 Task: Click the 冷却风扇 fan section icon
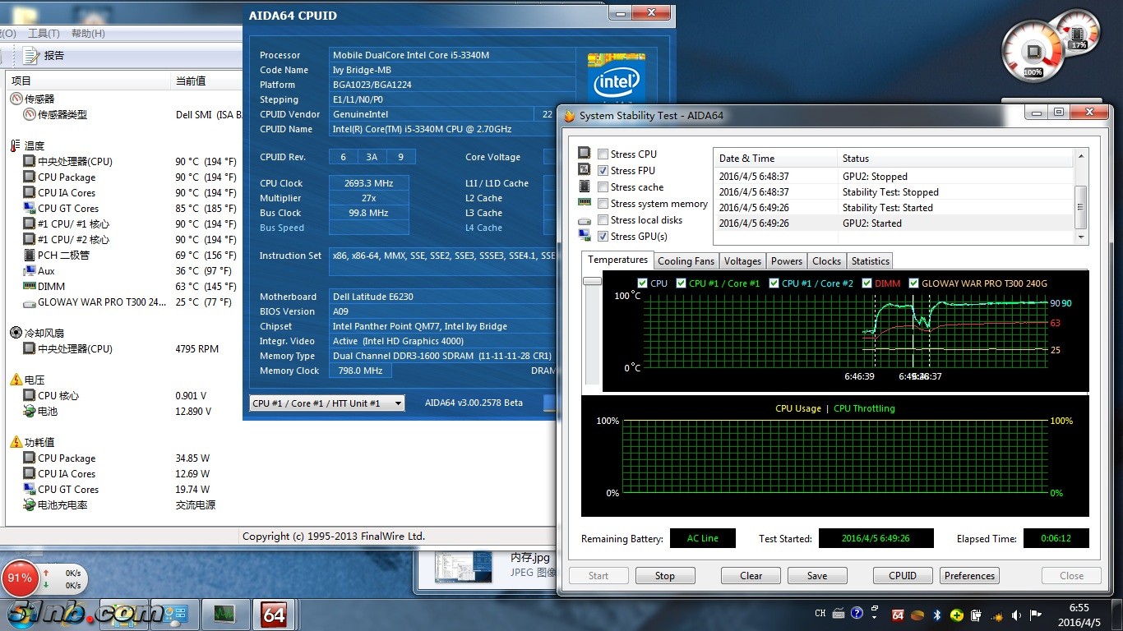(15, 334)
